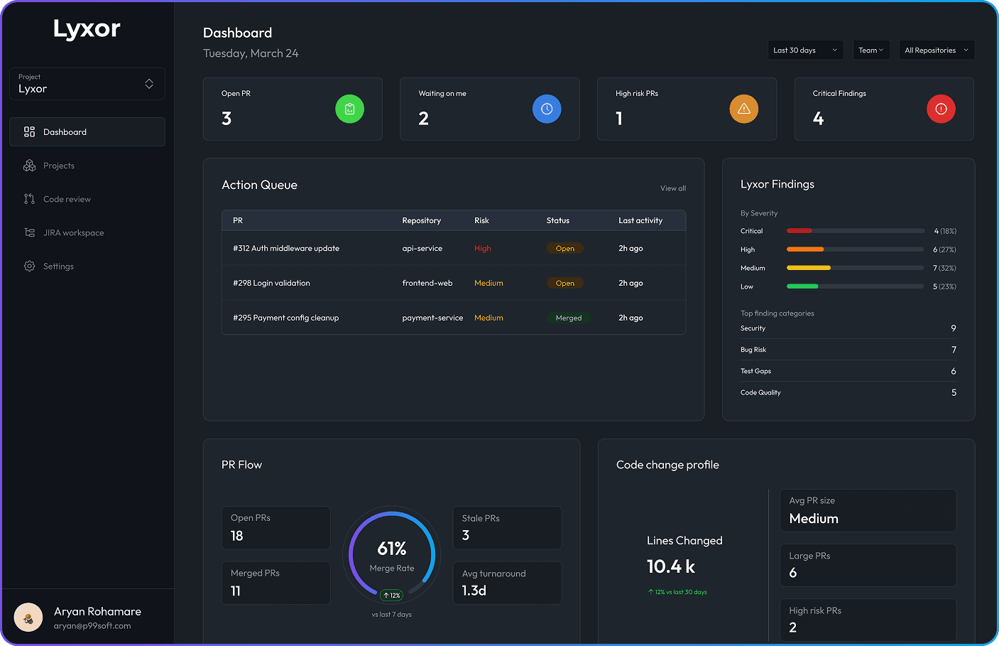
Task: Click the Bug Risk category row
Action: (848, 350)
